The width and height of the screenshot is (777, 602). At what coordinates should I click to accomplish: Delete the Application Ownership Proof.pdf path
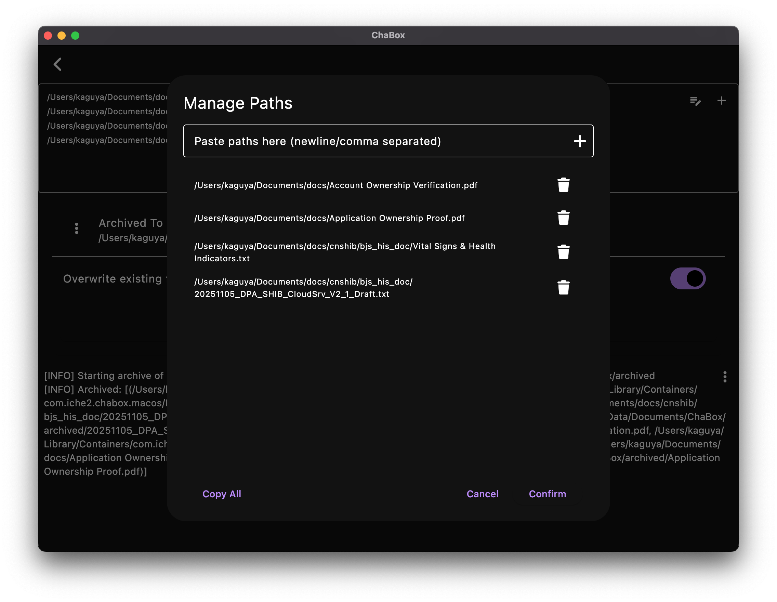[x=563, y=218]
